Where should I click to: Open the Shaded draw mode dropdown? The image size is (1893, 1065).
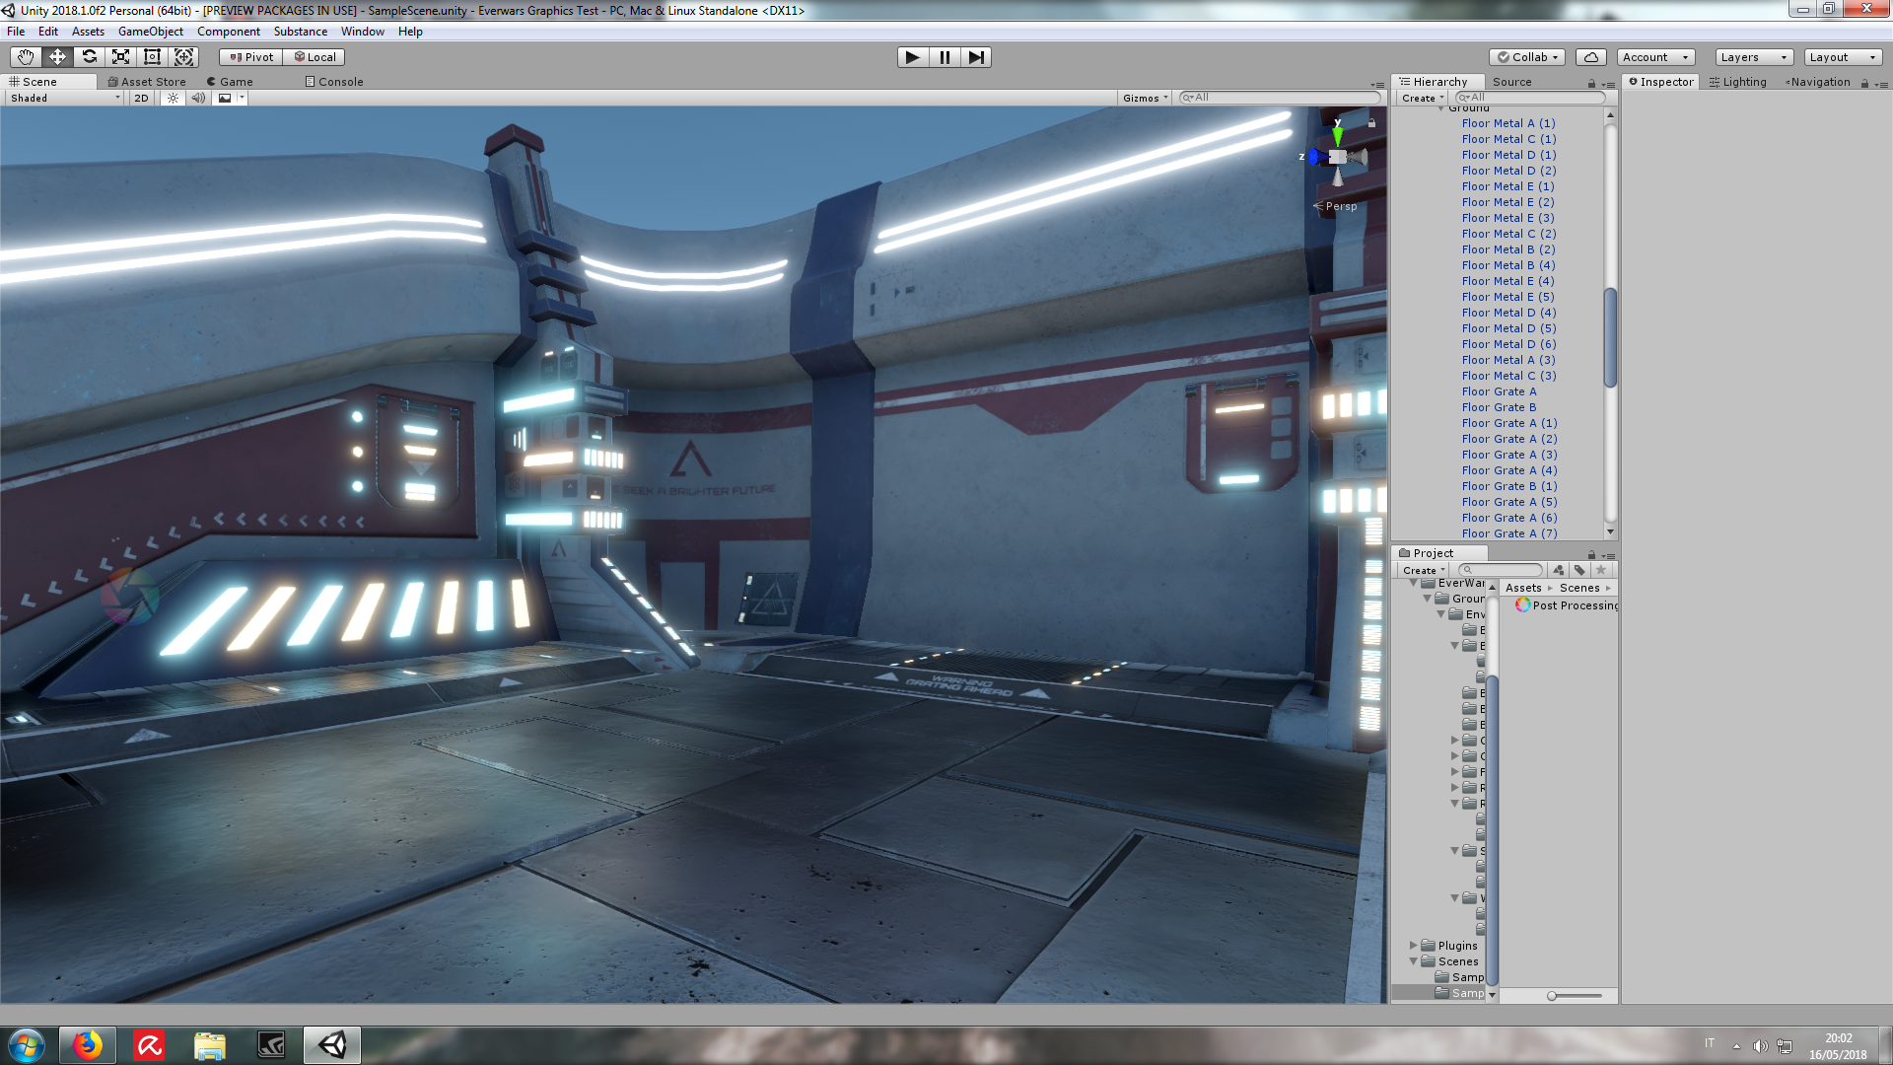[x=65, y=98]
